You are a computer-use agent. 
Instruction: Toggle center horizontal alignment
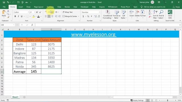click(49, 16)
